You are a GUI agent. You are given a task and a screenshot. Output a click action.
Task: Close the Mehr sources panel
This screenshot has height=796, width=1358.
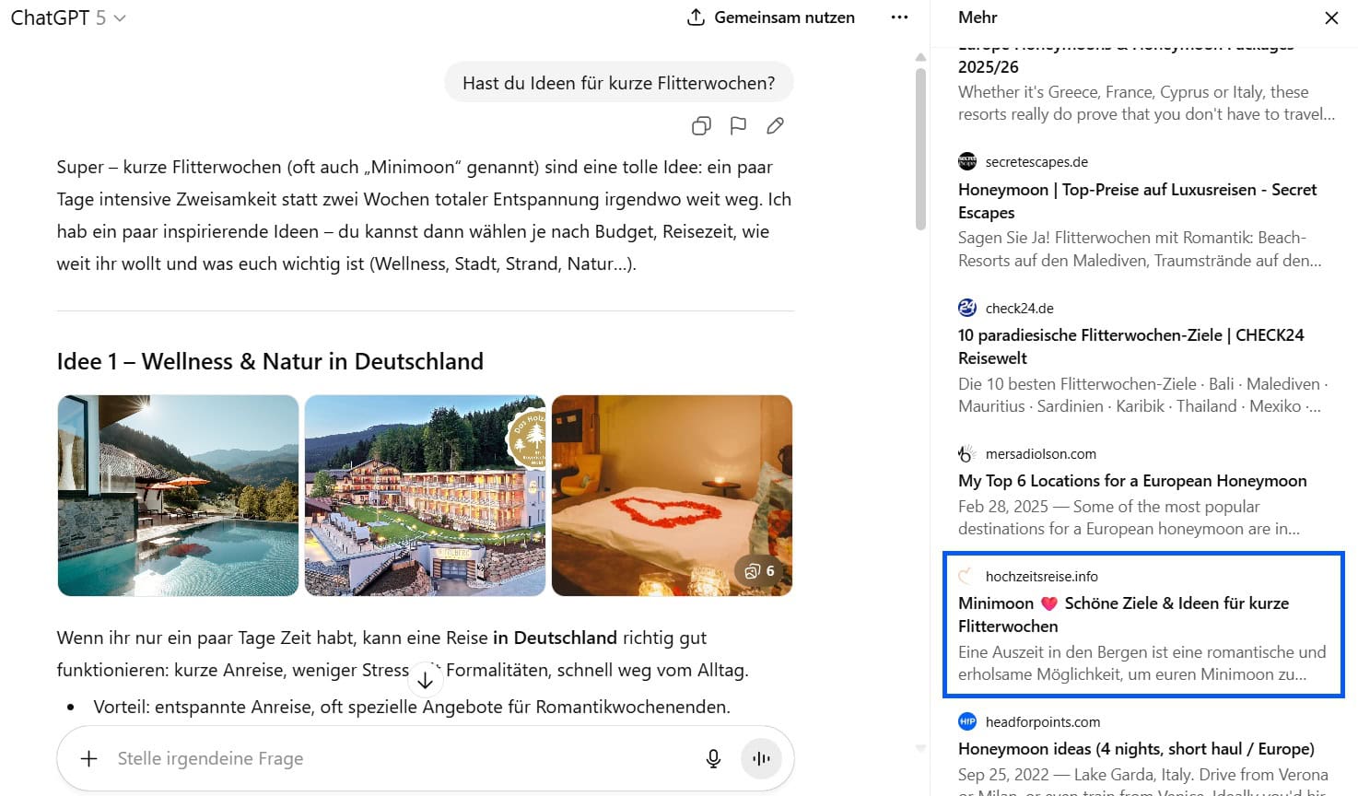pos(1331,18)
